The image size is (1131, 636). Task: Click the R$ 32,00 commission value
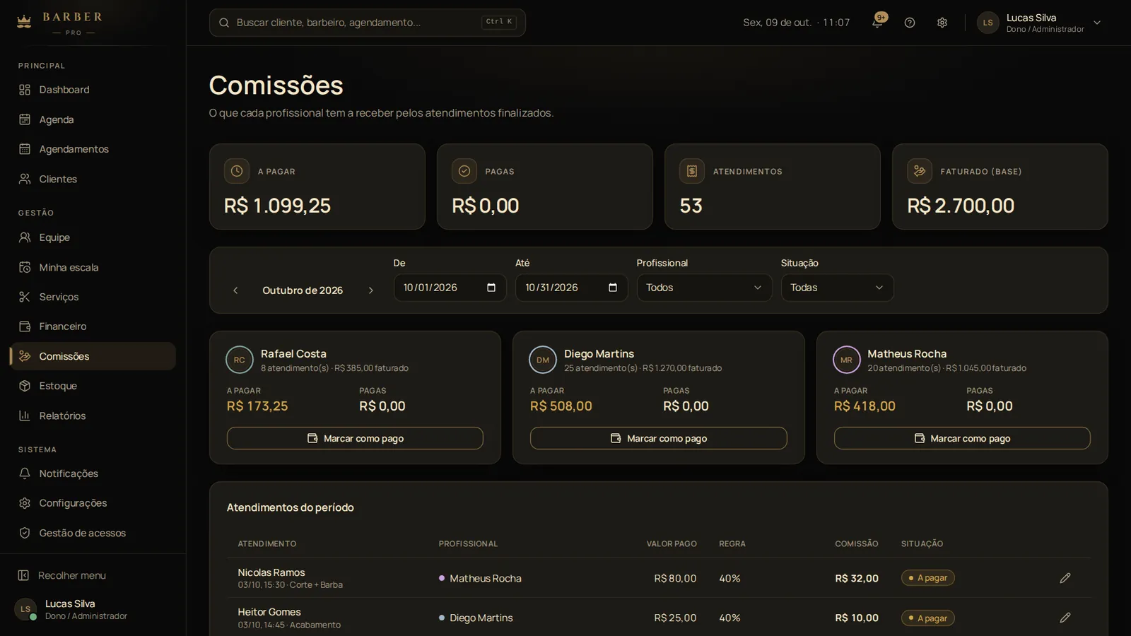point(857,578)
